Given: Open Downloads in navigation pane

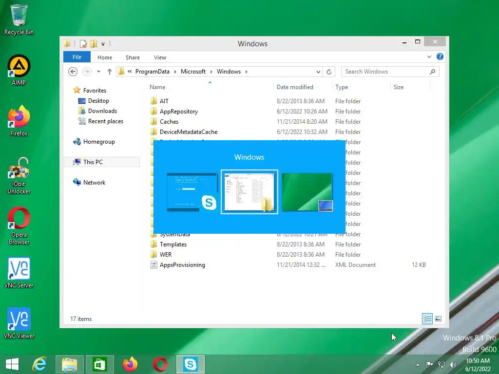Looking at the screenshot, I should (97, 111).
